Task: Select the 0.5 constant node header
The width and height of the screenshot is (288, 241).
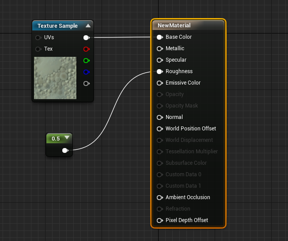Action: coord(59,138)
